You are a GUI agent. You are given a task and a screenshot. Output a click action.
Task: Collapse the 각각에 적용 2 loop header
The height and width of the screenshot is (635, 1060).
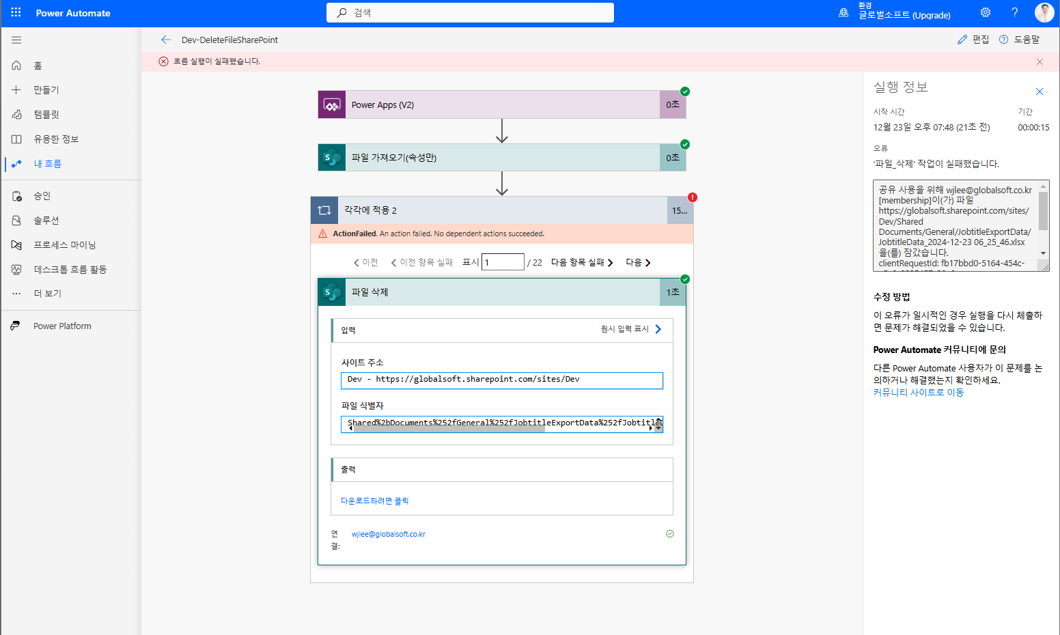(x=502, y=210)
